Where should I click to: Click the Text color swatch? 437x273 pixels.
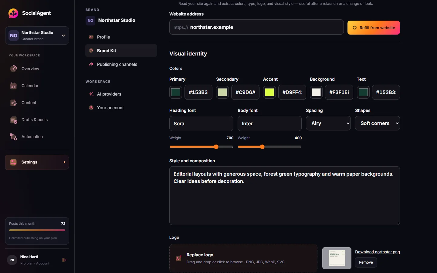[x=363, y=92]
